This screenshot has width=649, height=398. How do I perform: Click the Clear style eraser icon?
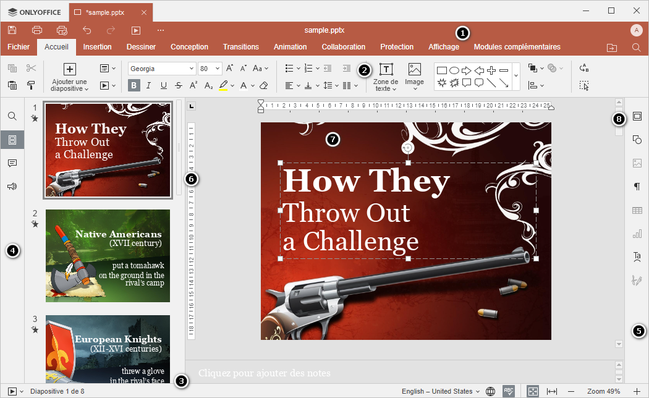coord(264,85)
